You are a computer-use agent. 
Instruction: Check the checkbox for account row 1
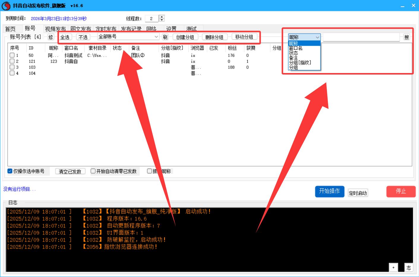point(12,55)
